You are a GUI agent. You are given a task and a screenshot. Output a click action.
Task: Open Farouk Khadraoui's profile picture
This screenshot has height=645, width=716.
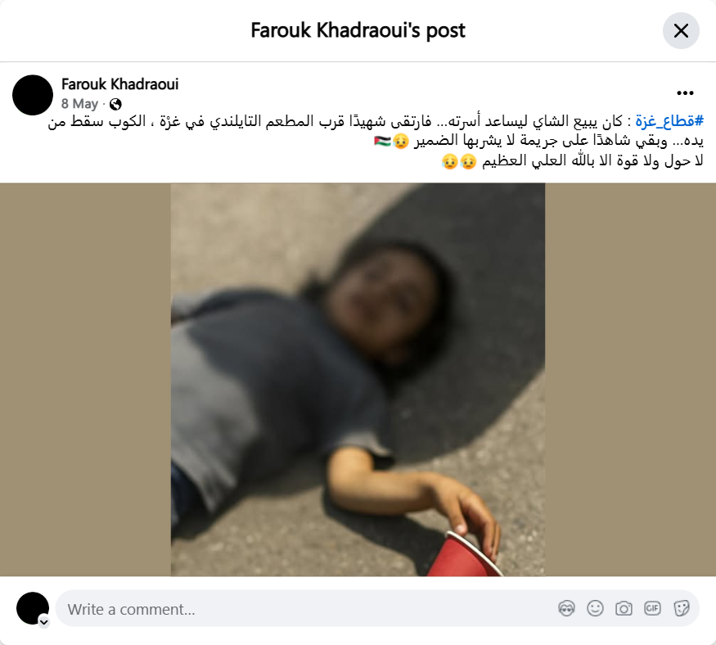pos(33,95)
